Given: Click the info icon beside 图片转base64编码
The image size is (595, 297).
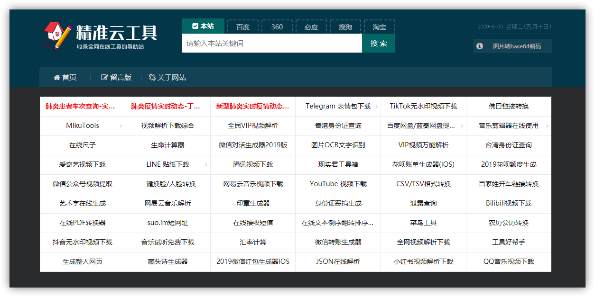Looking at the screenshot, I should coord(480,46).
